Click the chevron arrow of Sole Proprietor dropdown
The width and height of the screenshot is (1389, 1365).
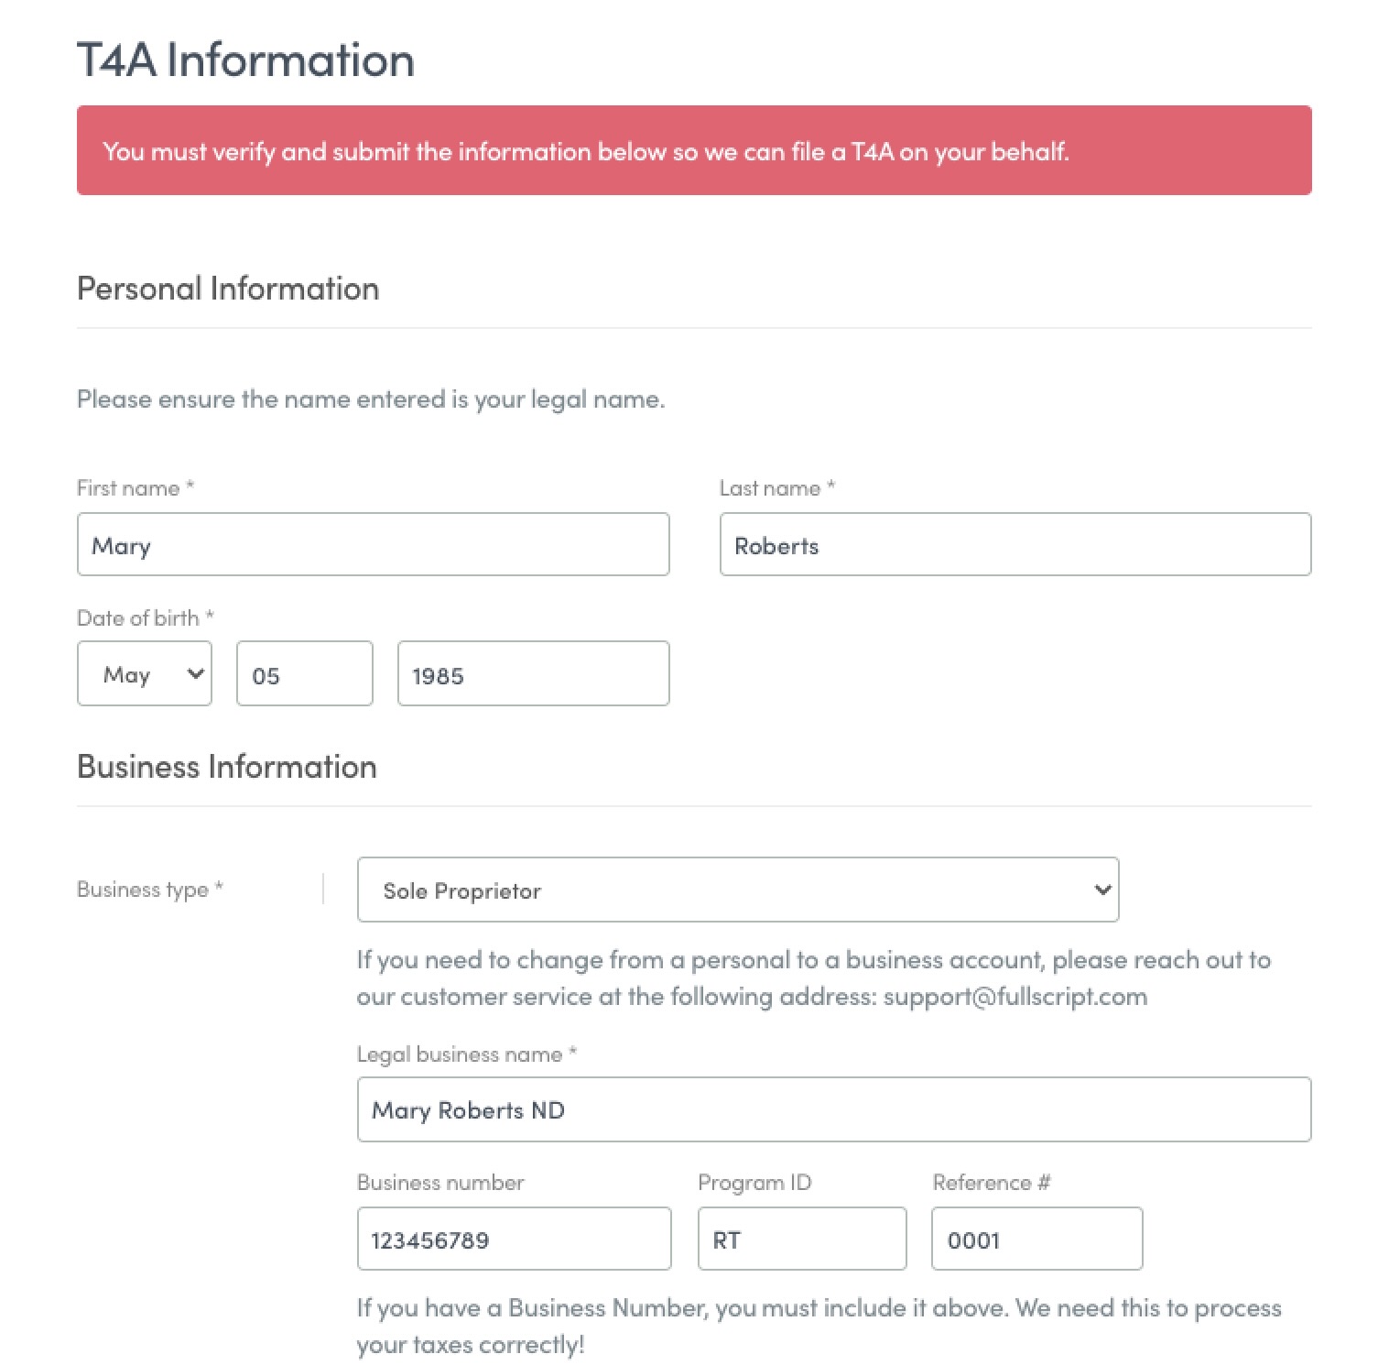pyautogui.click(x=1102, y=890)
